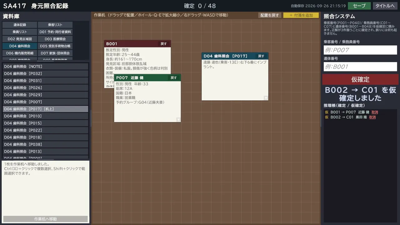Click the red 仮確定 button
Screen dimensions: 400x225
pyautogui.click(x=360, y=79)
